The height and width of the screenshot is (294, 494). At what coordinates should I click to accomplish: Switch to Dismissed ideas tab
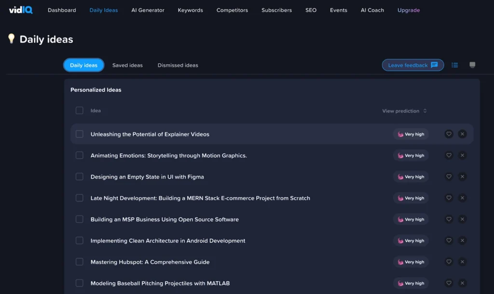click(178, 65)
